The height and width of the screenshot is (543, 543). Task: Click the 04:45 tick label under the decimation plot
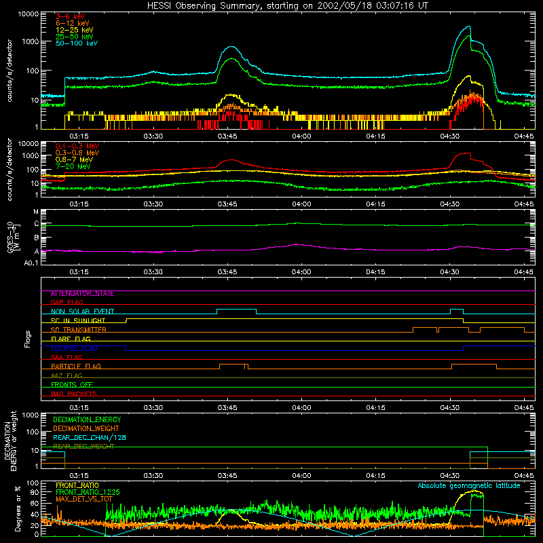point(523,476)
